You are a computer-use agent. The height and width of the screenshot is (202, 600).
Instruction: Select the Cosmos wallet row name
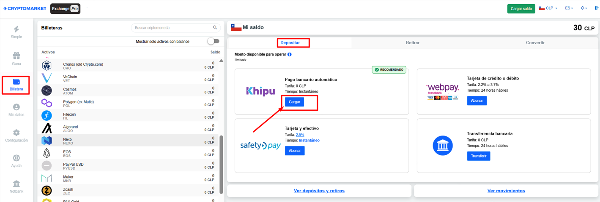[x=70, y=89]
